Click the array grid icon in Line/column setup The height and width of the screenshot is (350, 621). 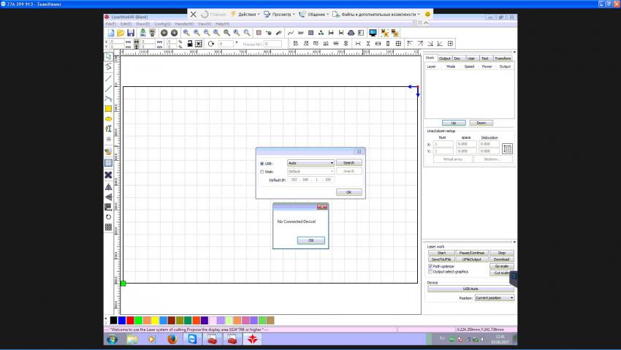tap(507, 148)
